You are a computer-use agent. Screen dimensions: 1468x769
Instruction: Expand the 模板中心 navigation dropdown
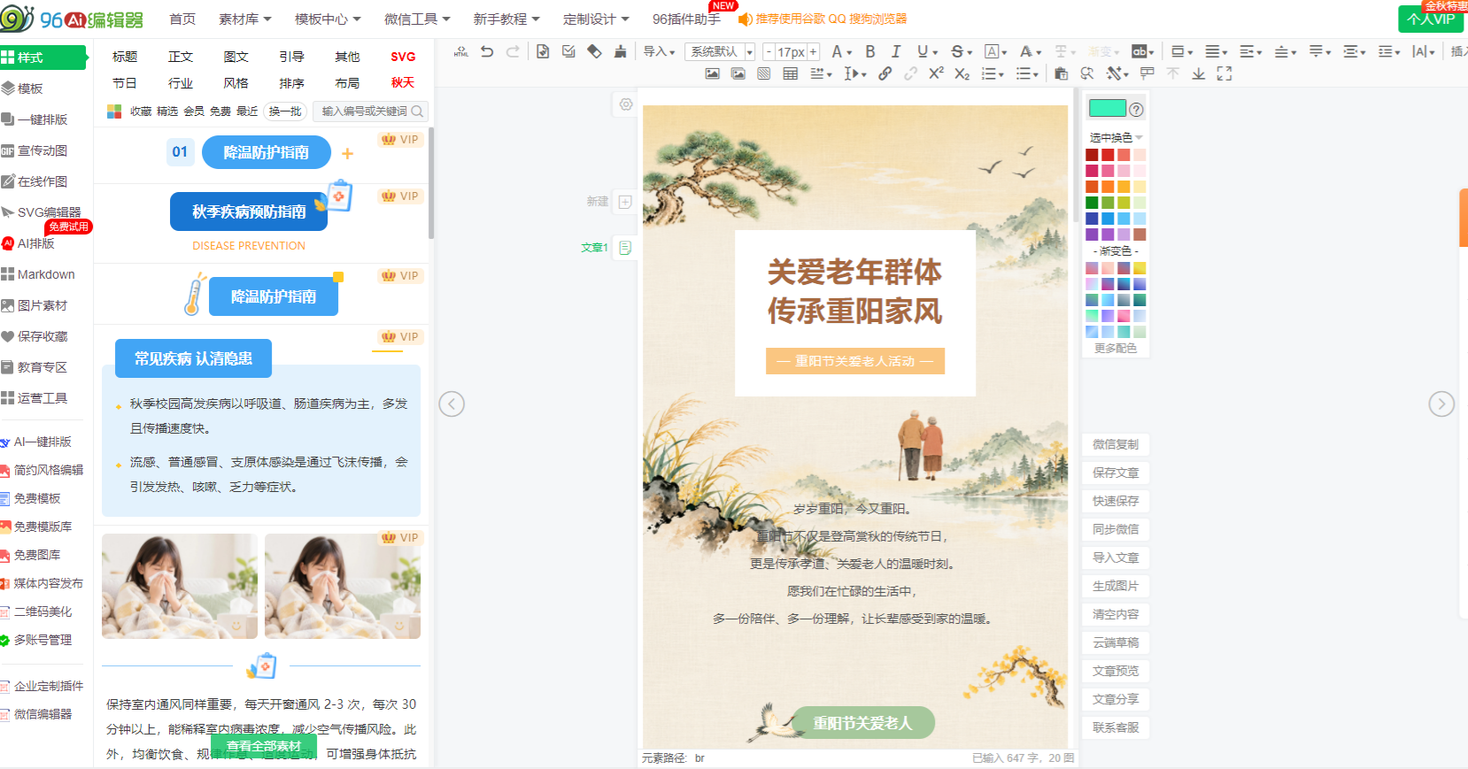[328, 19]
